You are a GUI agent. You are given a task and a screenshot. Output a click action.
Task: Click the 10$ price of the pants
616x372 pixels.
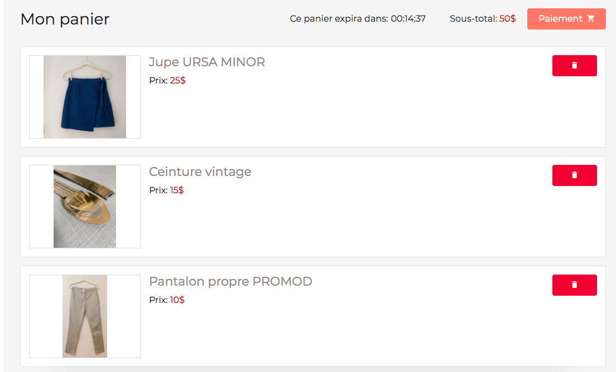pyautogui.click(x=177, y=300)
